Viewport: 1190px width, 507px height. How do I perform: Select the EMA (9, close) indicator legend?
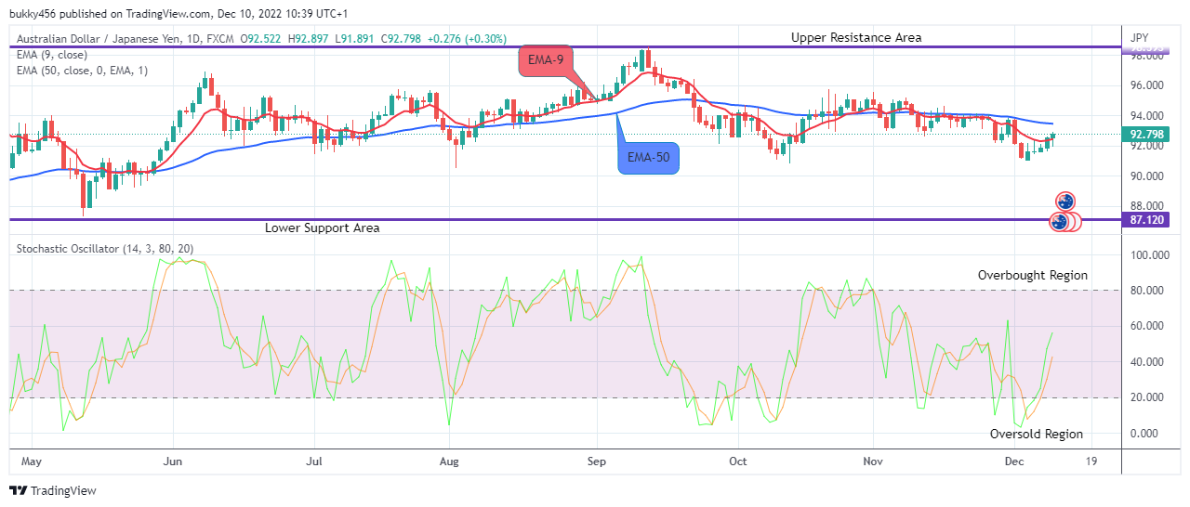pyautogui.click(x=53, y=54)
